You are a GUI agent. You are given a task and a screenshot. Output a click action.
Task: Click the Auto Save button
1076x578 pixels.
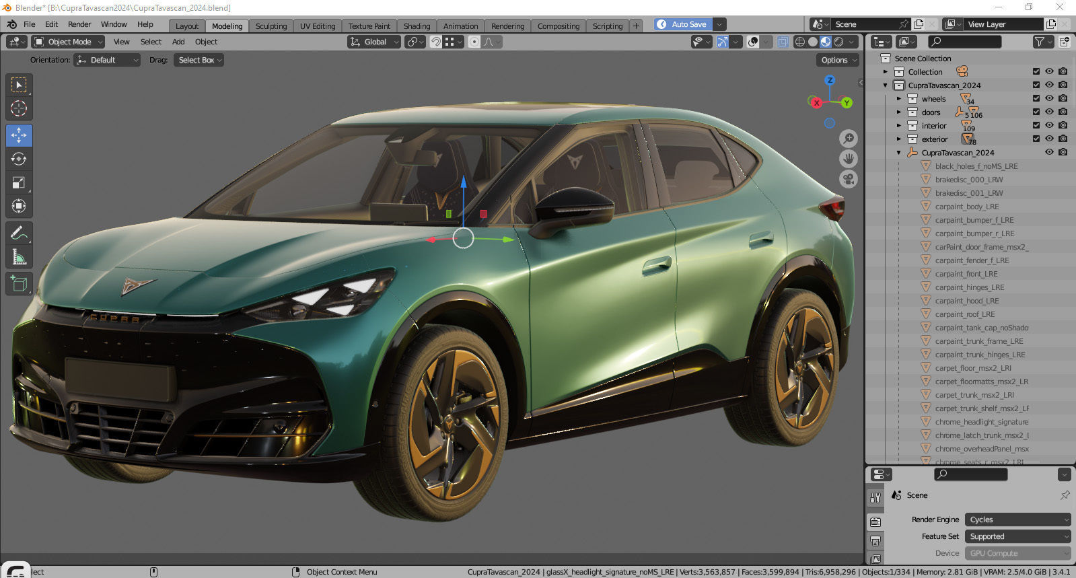(682, 24)
